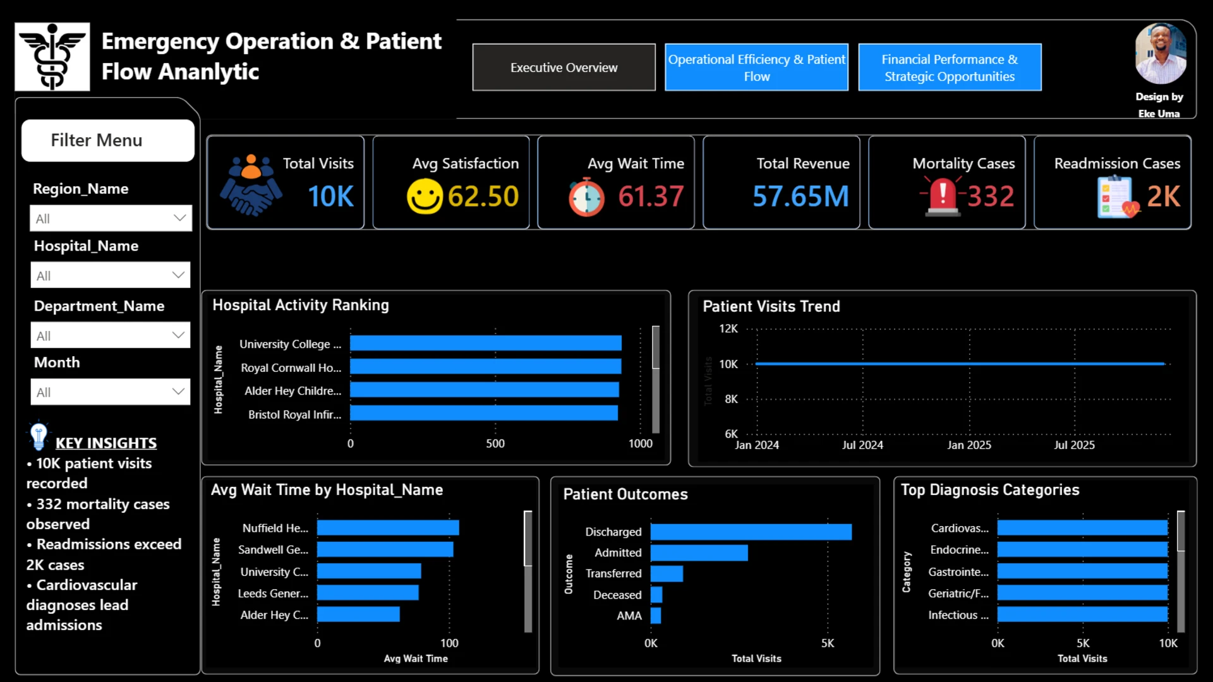1213x682 pixels.
Task: Click the Top Diagnosis Categories scrollbar
Action: click(x=1181, y=571)
